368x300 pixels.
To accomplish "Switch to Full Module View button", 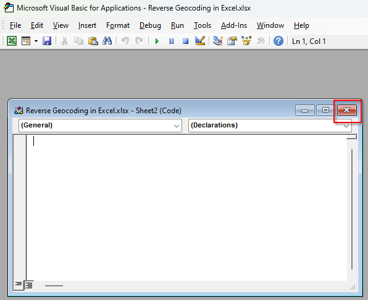I will tap(29, 285).
